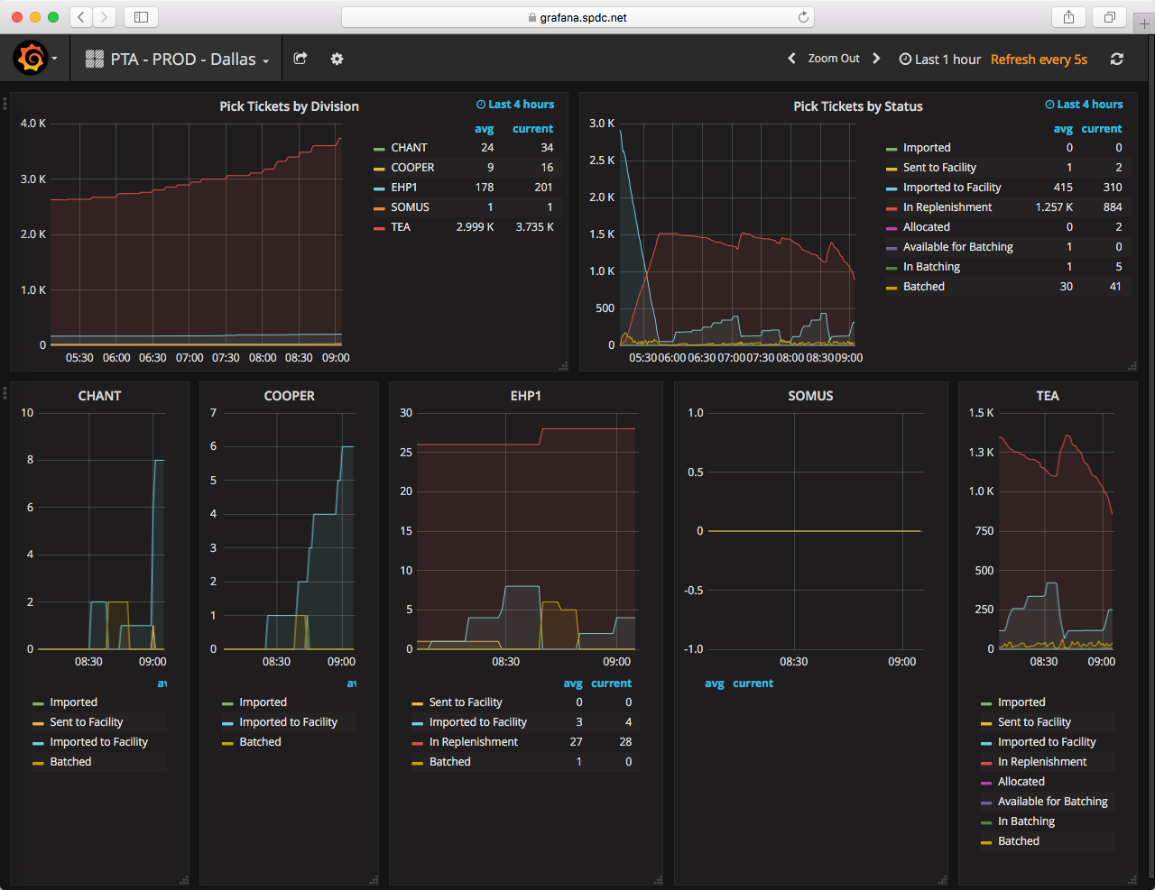Open EHP1 panel title menu

tap(526, 396)
